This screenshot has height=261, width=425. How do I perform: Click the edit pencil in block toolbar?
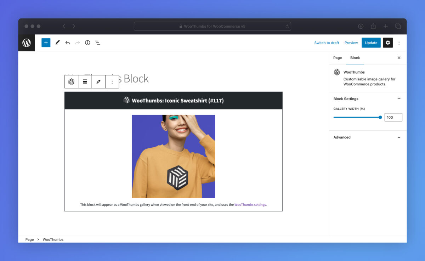tap(98, 82)
